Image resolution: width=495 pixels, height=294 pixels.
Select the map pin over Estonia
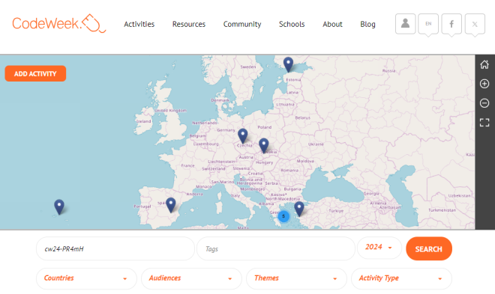point(288,64)
